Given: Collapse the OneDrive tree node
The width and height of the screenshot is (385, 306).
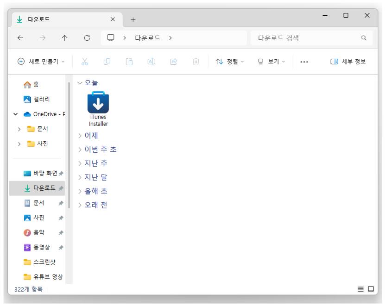Looking at the screenshot, I should coord(15,114).
